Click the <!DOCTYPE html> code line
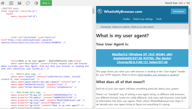This screenshot has height=109, width=192. tap(10, 8)
